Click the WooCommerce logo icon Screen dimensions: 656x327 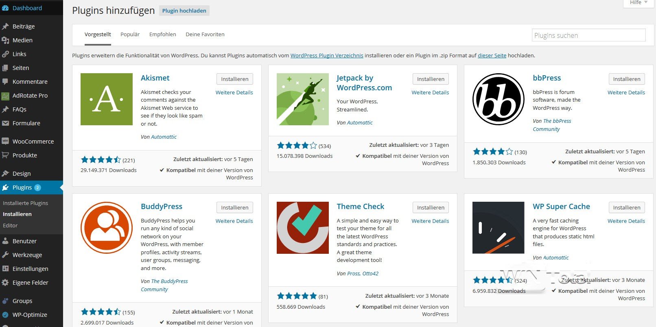click(x=5, y=141)
